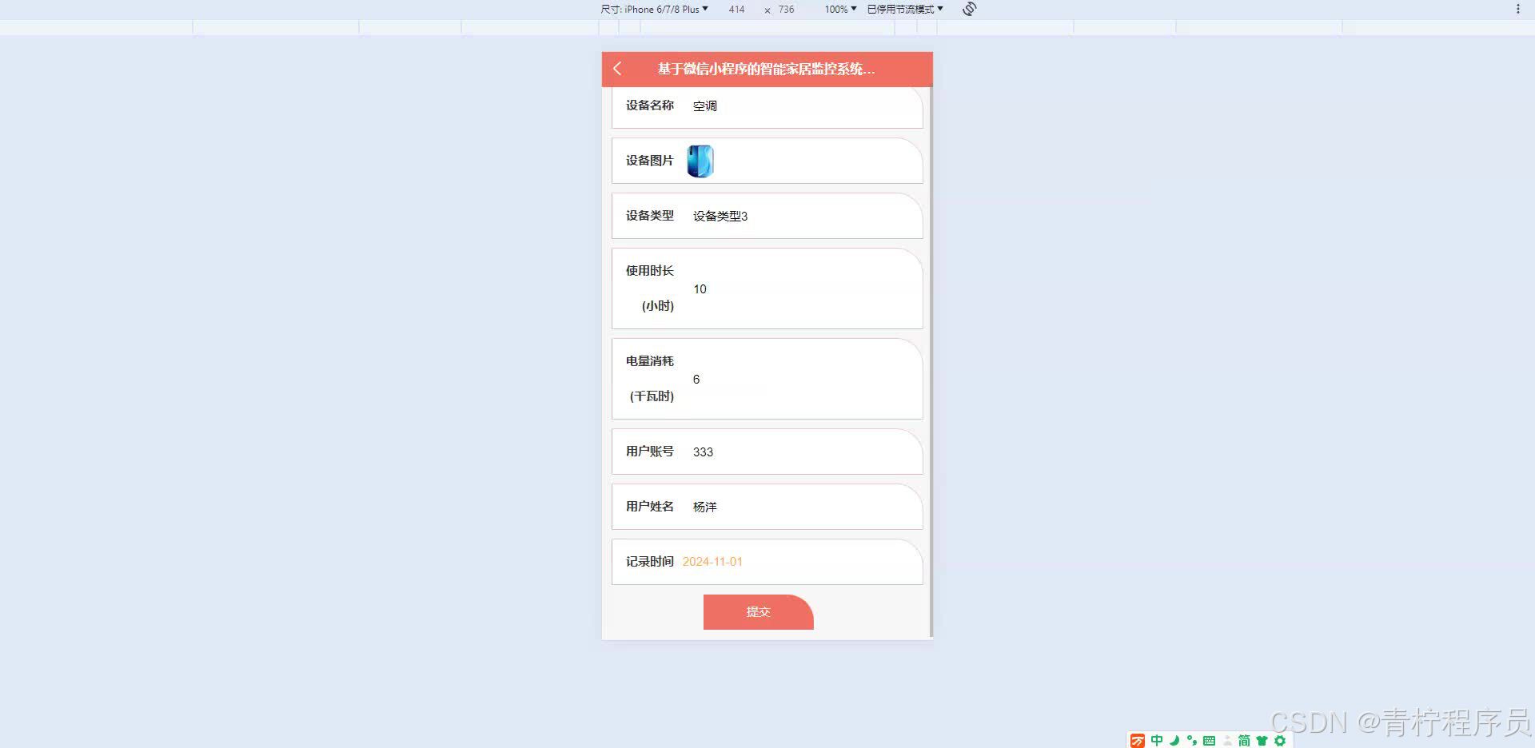Viewport: 1535px width, 748px height.
Task: Open input method settings gear
Action: 1281,739
